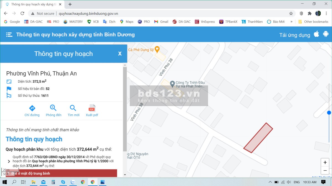Screen dimensions: 332x186
Task: Open the Other bookmarks folder
Action: pos(313,21)
